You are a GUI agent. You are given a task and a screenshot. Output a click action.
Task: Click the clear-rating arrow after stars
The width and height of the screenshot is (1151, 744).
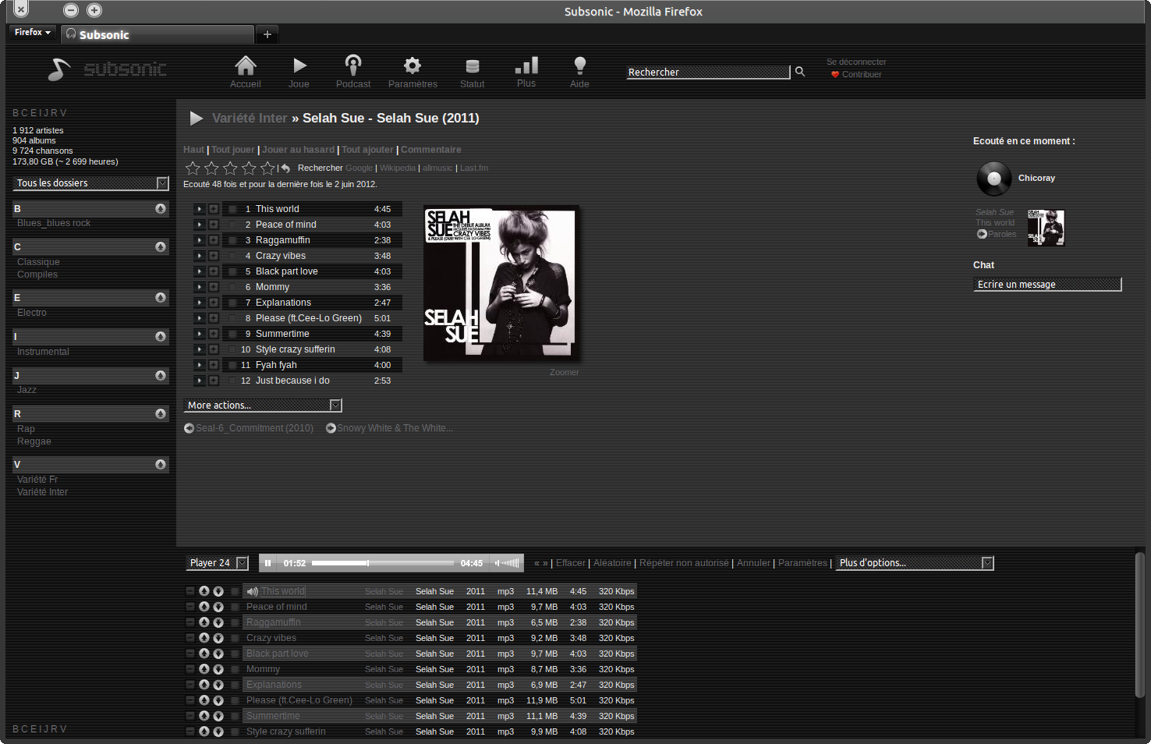[x=285, y=168]
